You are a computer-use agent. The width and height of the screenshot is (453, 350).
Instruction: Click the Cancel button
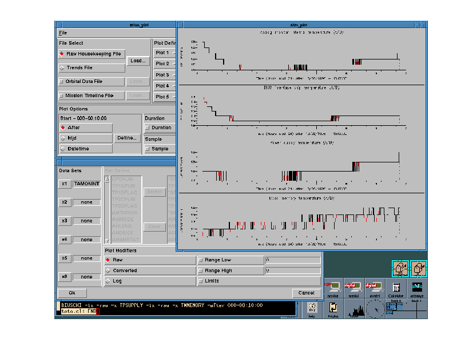point(306,293)
